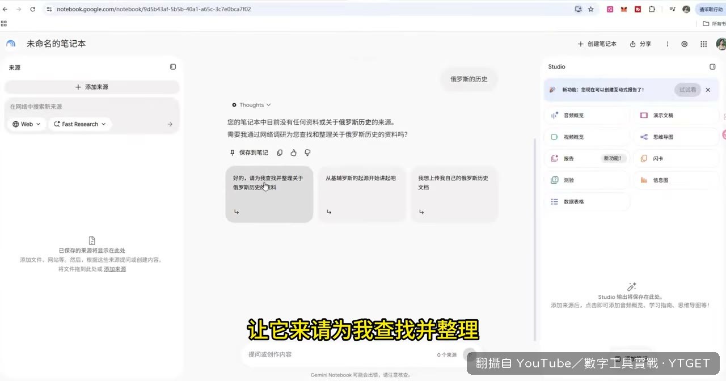Click the 提问或创作内容 chat input

tap(339, 354)
